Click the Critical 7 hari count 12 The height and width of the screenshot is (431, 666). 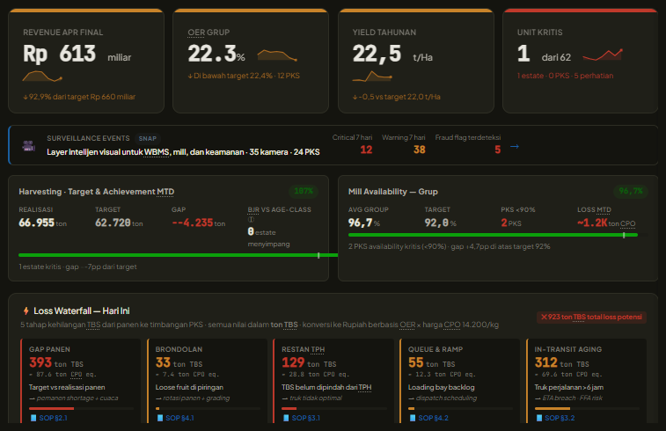point(366,150)
